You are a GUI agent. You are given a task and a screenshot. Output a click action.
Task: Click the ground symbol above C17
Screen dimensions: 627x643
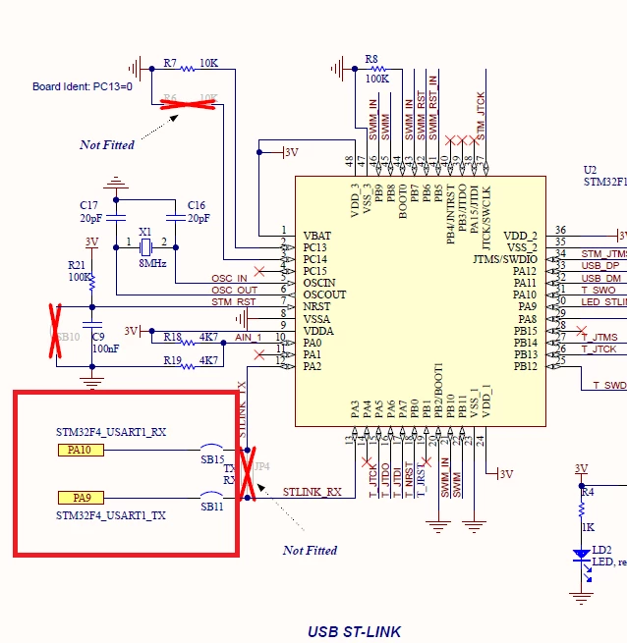[x=116, y=183]
